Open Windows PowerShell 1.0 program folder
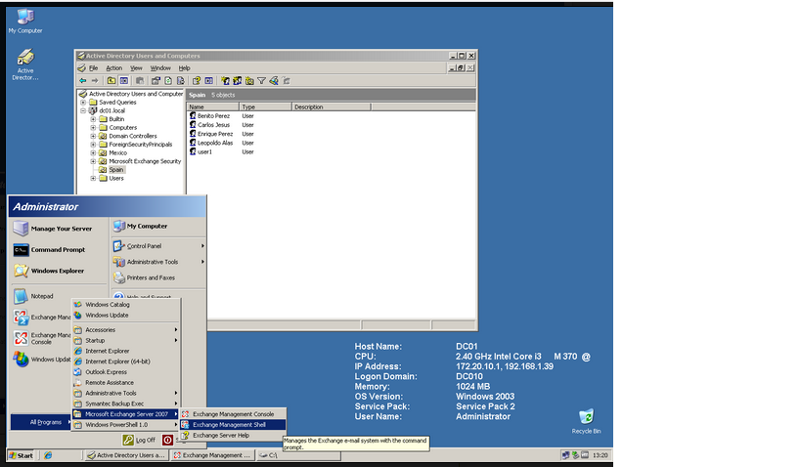Image resolution: width=801 pixels, height=467 pixels. coord(125,425)
